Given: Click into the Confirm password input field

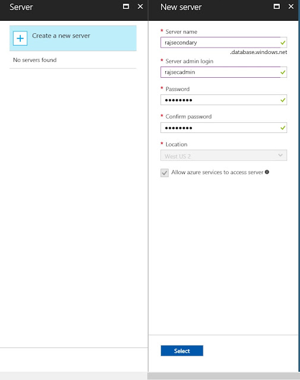Looking at the screenshot, I should [223, 128].
